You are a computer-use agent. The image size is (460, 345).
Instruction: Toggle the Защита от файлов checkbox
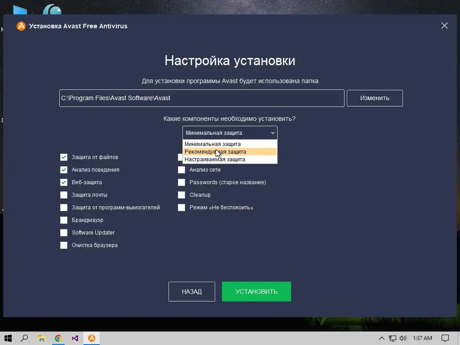tap(64, 157)
